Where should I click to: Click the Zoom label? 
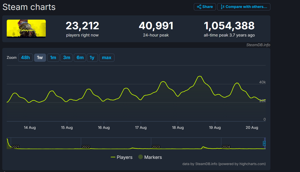(11, 58)
